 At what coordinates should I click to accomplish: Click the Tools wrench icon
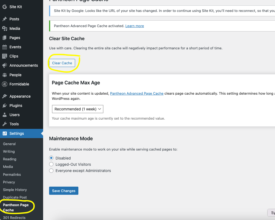click(x=5, y=124)
